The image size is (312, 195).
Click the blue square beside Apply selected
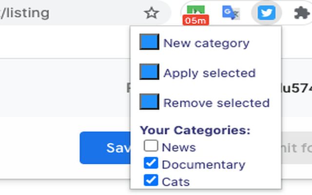click(x=149, y=72)
